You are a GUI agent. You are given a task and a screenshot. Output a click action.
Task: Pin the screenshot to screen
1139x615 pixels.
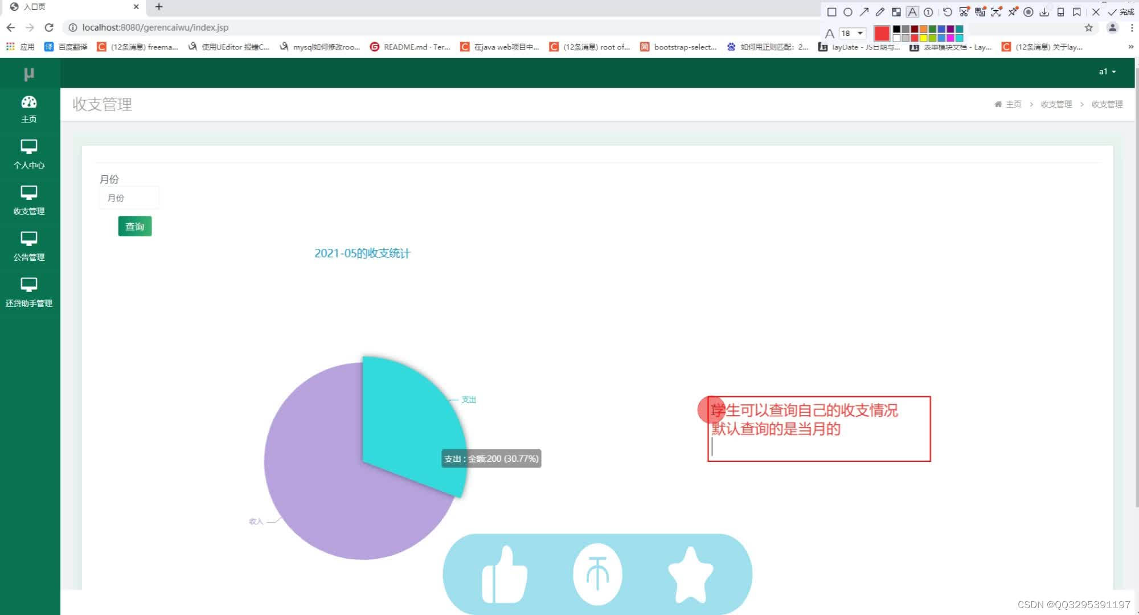point(1013,12)
